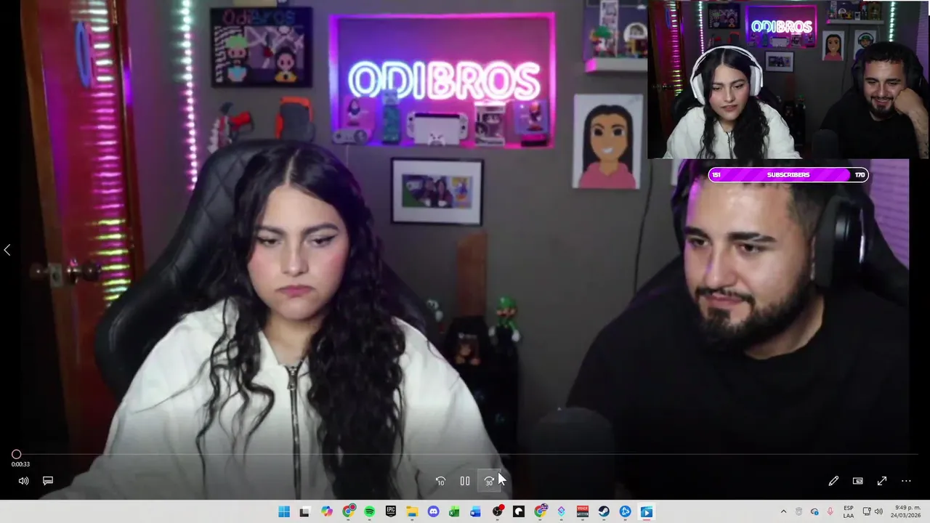Open the pencil edit tool
930x523 pixels.
833,481
